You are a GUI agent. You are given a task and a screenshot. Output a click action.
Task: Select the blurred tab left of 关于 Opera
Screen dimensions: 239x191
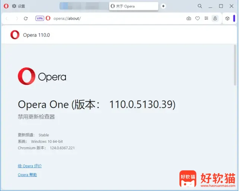[84, 6]
